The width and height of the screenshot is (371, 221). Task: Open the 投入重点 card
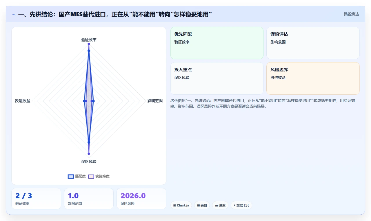point(217,78)
